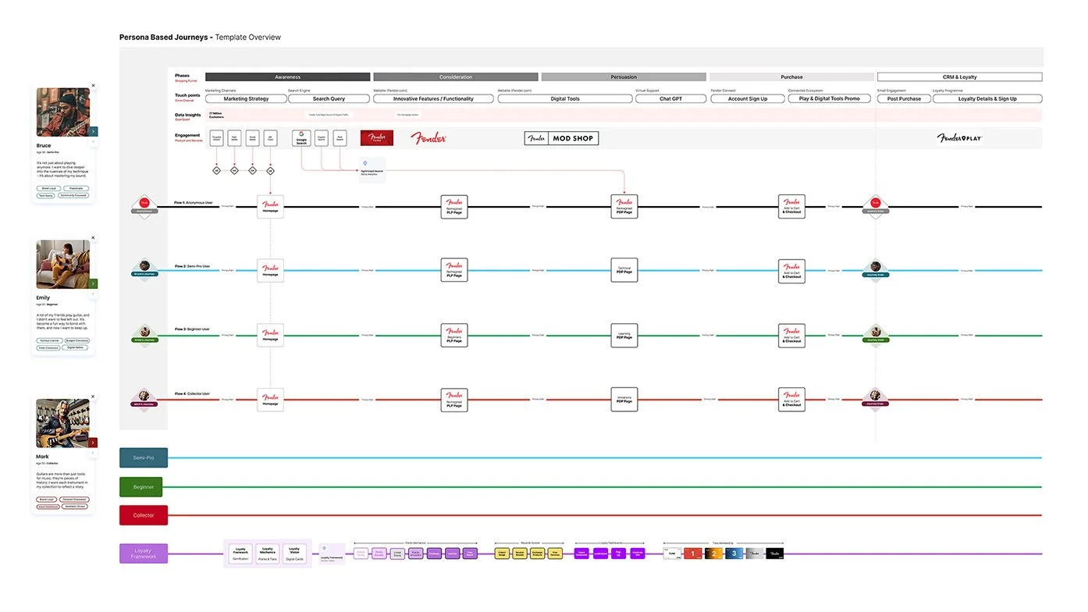Click Loyalty Details & Sign Up pill
This screenshot has height=612, width=1088.
[987, 99]
